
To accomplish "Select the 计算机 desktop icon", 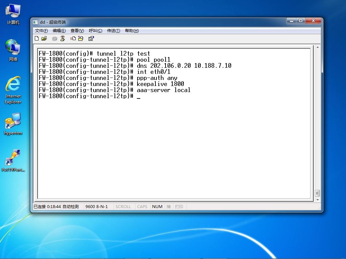I will (x=13, y=14).
